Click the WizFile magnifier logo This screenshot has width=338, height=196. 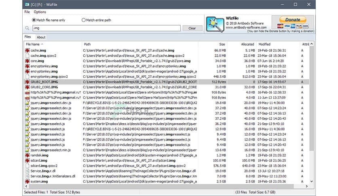click(215, 24)
